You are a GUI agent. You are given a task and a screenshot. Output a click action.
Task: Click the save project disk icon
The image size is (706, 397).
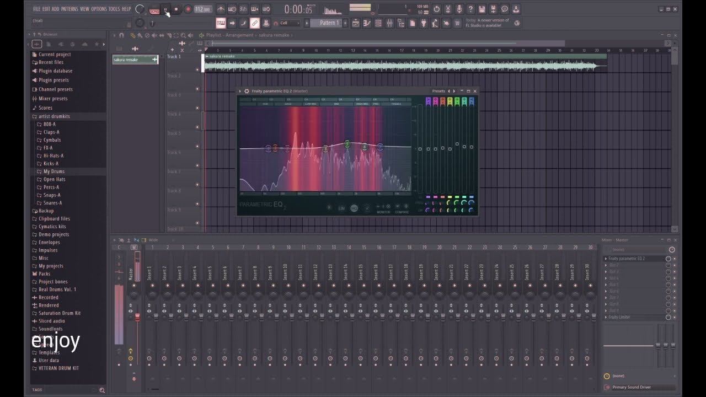pyautogui.click(x=482, y=9)
